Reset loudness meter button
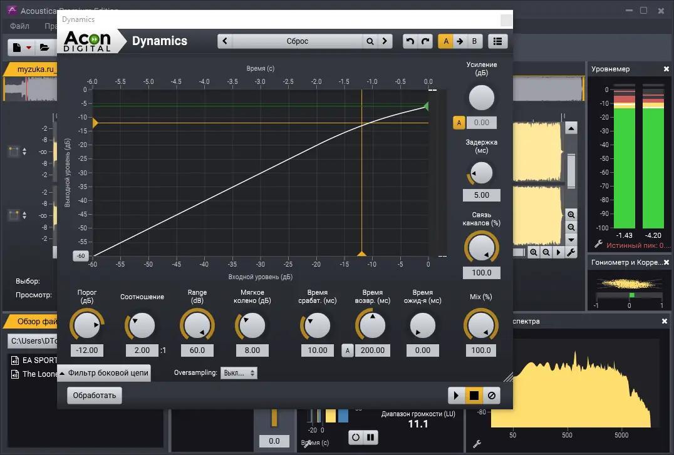Screen dimensions: 674x455 point(356,437)
